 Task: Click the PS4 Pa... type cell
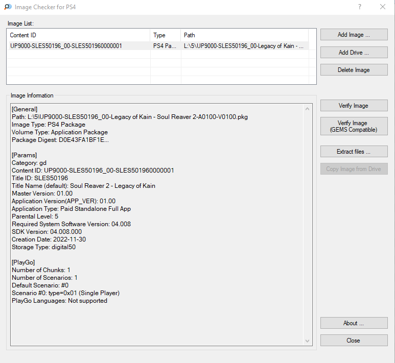pos(165,46)
